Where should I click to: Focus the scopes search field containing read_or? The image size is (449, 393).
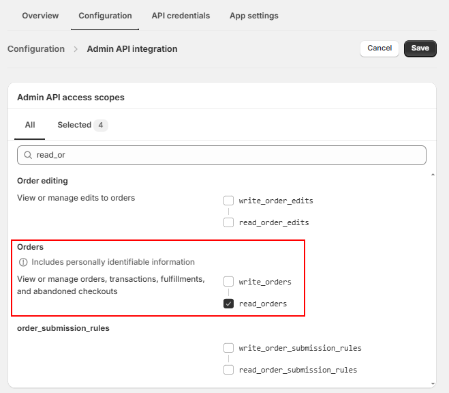(225, 155)
